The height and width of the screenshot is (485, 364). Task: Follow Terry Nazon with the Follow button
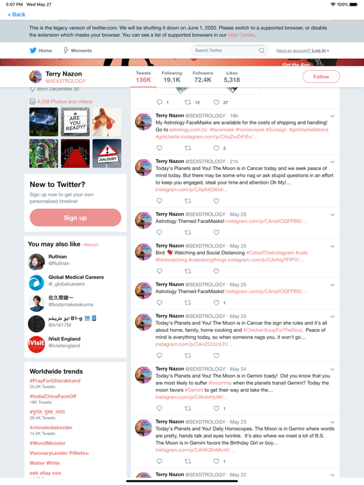tap(321, 76)
